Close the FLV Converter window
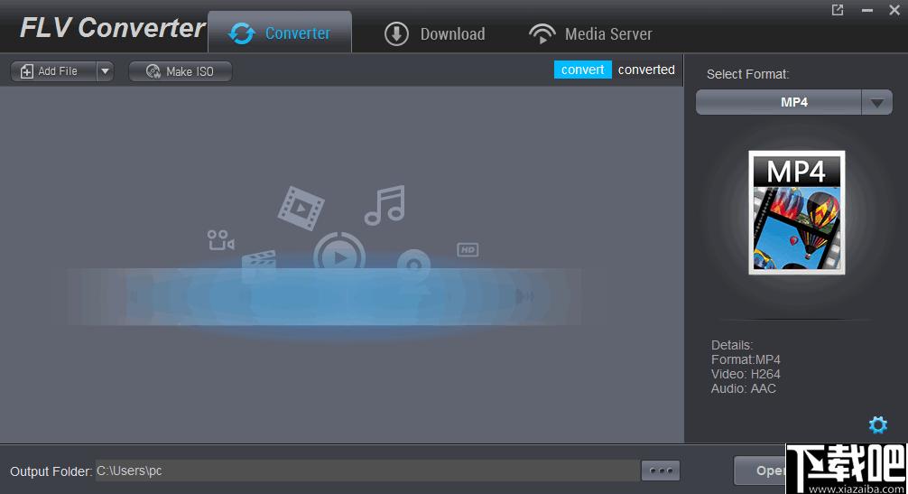Viewport: 908px width, 494px height. (894, 10)
